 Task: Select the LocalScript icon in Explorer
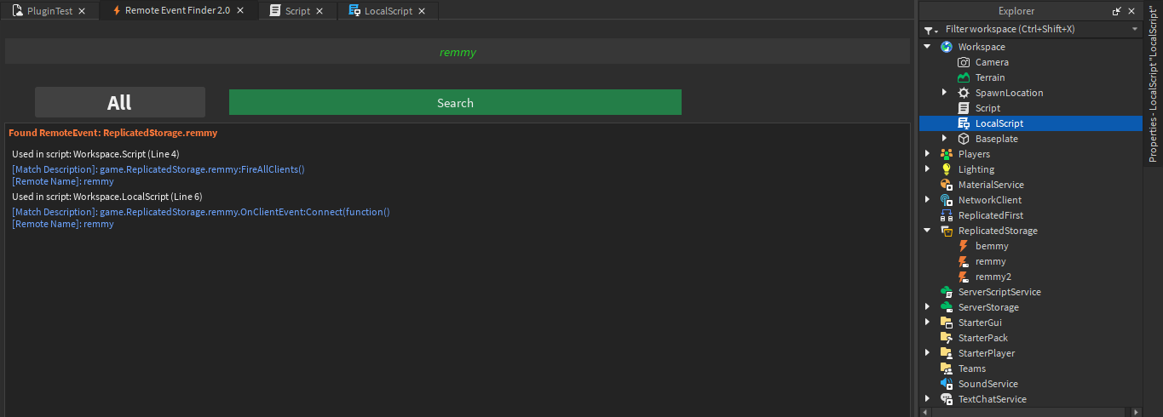point(964,123)
